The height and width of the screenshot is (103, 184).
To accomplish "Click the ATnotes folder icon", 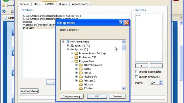I will (x=81, y=88).
